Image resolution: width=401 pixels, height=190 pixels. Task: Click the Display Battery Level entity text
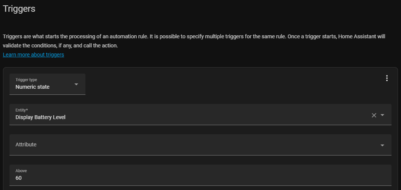click(40, 117)
